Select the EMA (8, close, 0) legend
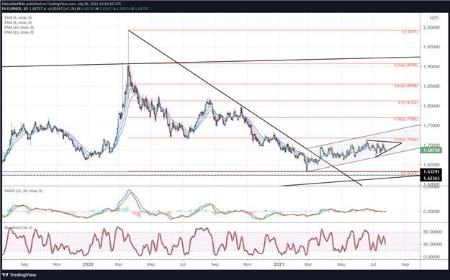450x280 pixels. 18,22
